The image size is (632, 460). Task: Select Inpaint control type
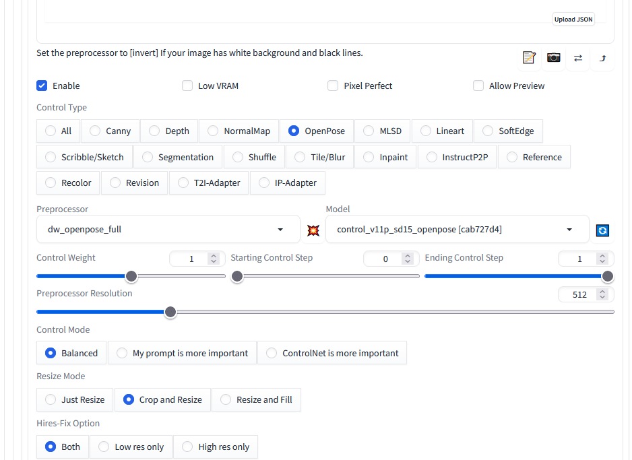click(385, 157)
